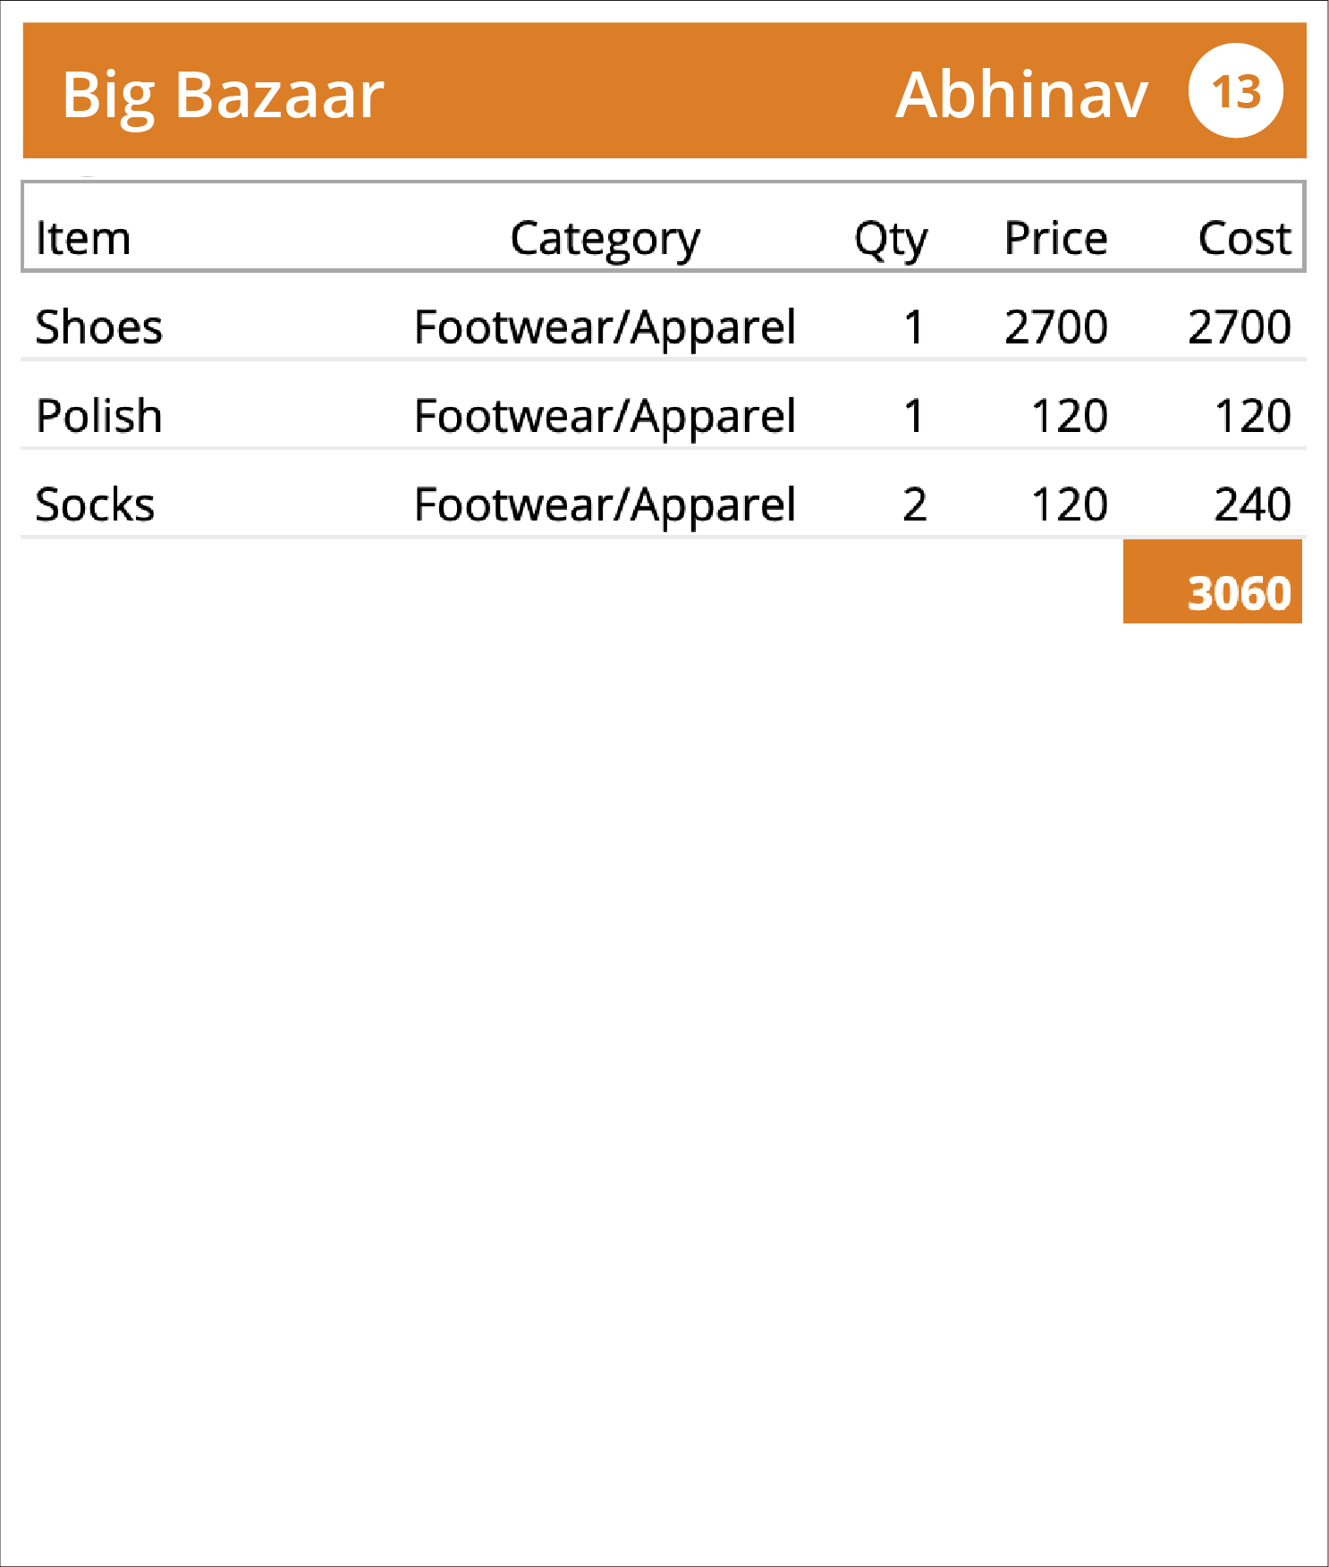Select the Polish item row
The image size is (1329, 1567).
point(664,416)
